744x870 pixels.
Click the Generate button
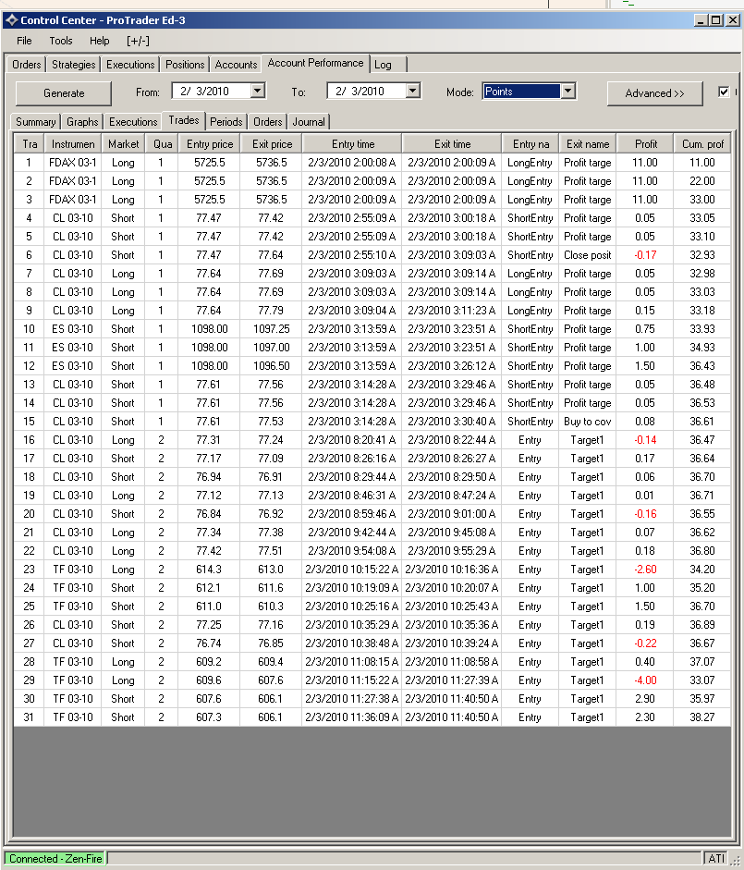point(64,93)
